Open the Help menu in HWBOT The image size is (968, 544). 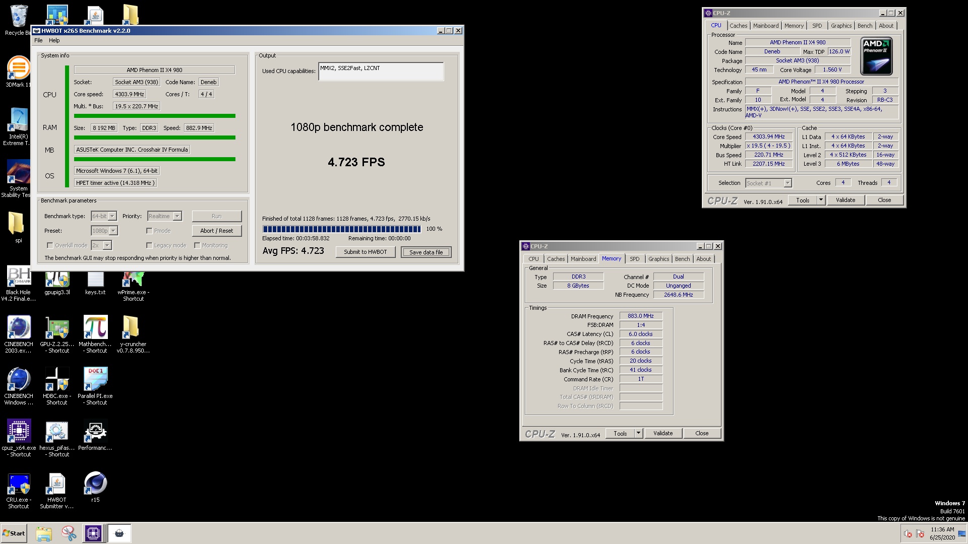(x=54, y=40)
